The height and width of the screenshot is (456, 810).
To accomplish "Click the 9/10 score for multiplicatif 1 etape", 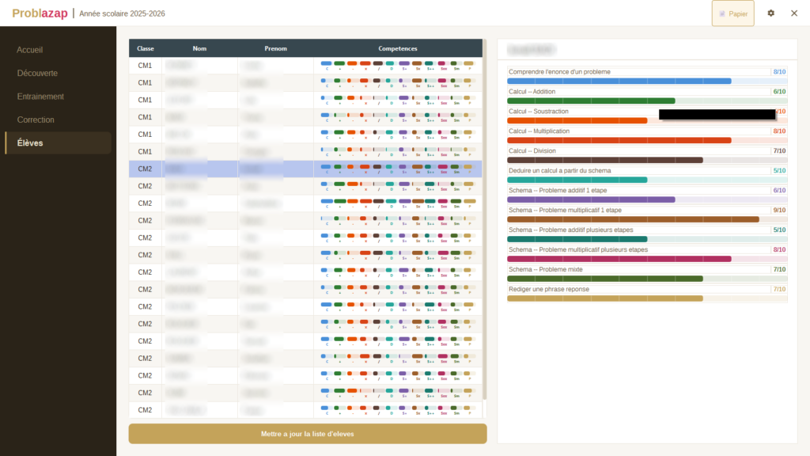I will pyautogui.click(x=779, y=210).
